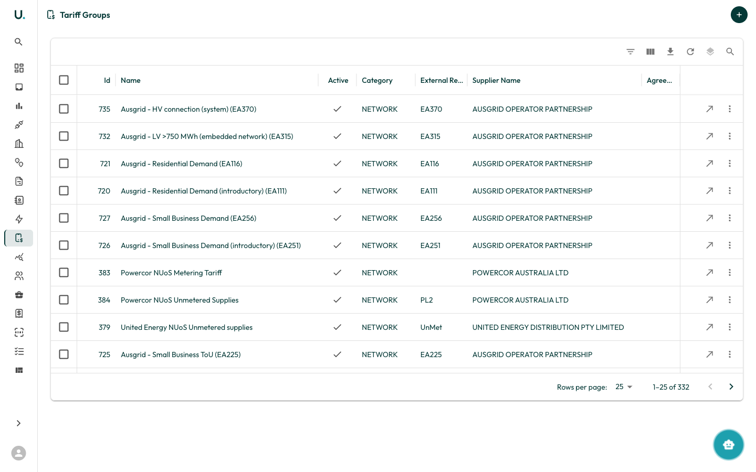Select all rows checkbox in header
Screen dimensions: 756x472
(x=64, y=80)
